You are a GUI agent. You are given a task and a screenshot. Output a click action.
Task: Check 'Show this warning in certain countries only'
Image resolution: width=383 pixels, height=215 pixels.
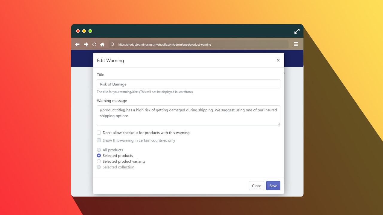point(99,140)
